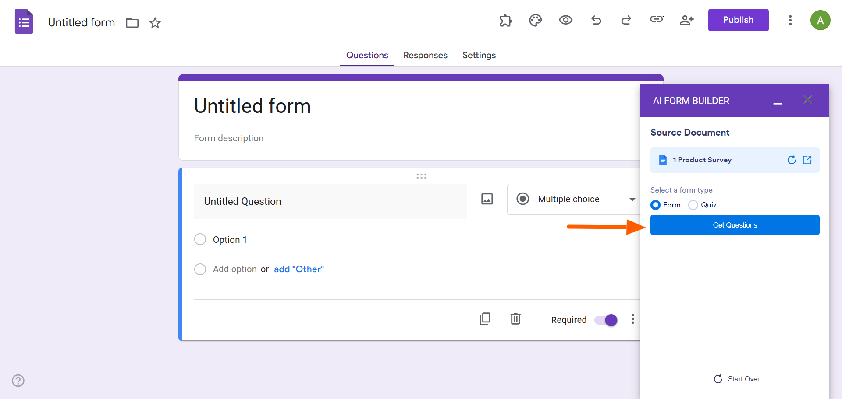This screenshot has height=399, width=842.
Task: Select the Form radio option
Action: point(655,205)
